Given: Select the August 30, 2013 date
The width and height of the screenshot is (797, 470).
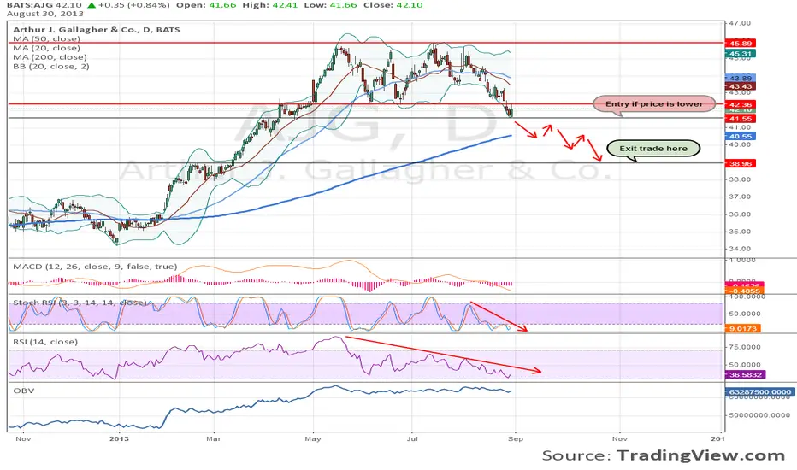Looking at the screenshot, I should (x=45, y=14).
